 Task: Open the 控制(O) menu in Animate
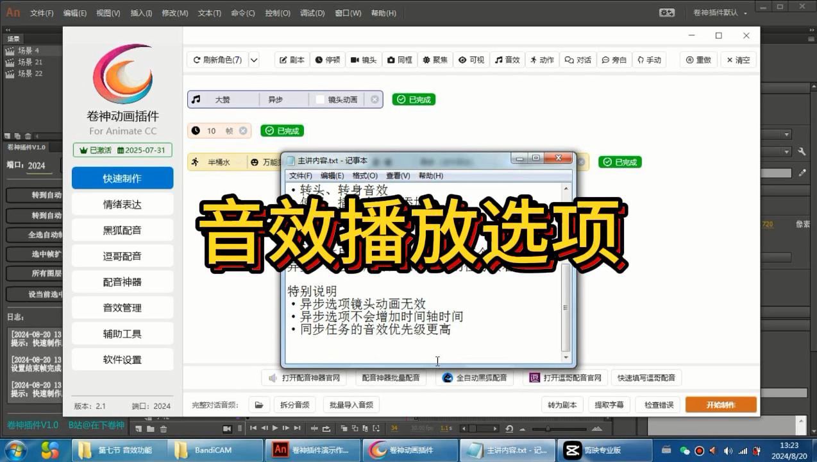[278, 13]
